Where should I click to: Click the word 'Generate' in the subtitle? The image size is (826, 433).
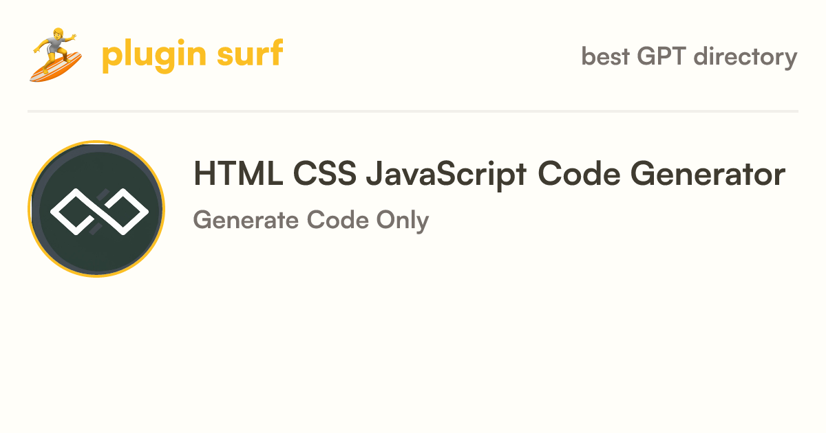pos(246,221)
